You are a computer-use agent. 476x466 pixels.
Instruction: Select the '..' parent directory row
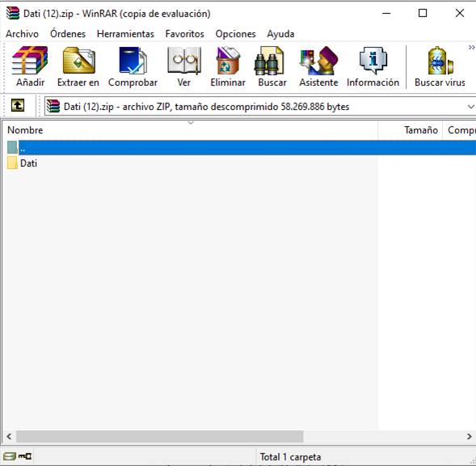[239, 148]
